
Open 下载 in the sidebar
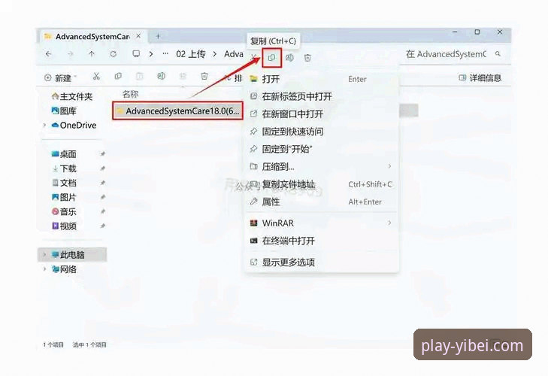click(x=64, y=168)
